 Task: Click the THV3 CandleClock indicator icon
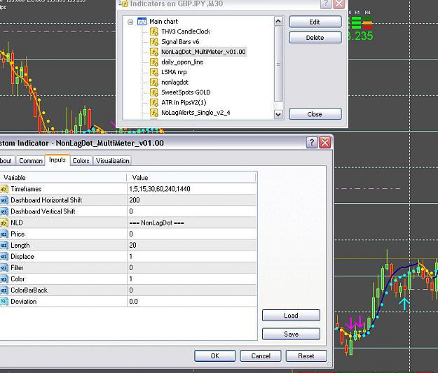[154, 31]
